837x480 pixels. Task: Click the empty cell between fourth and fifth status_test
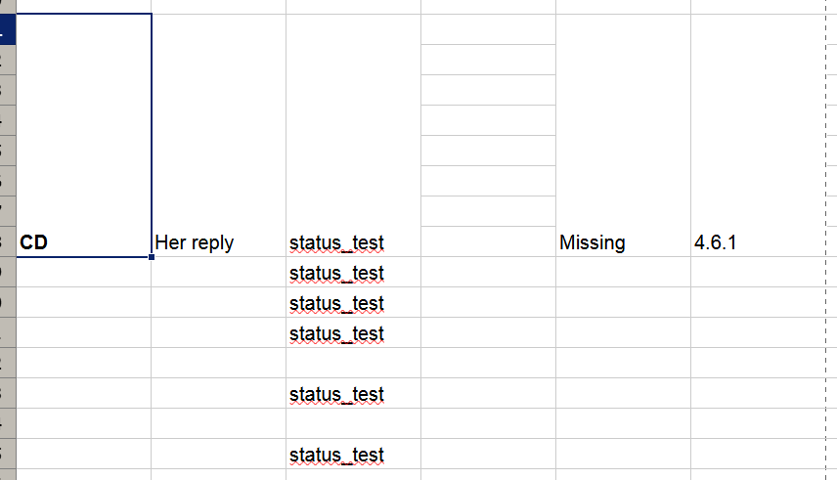coord(353,364)
